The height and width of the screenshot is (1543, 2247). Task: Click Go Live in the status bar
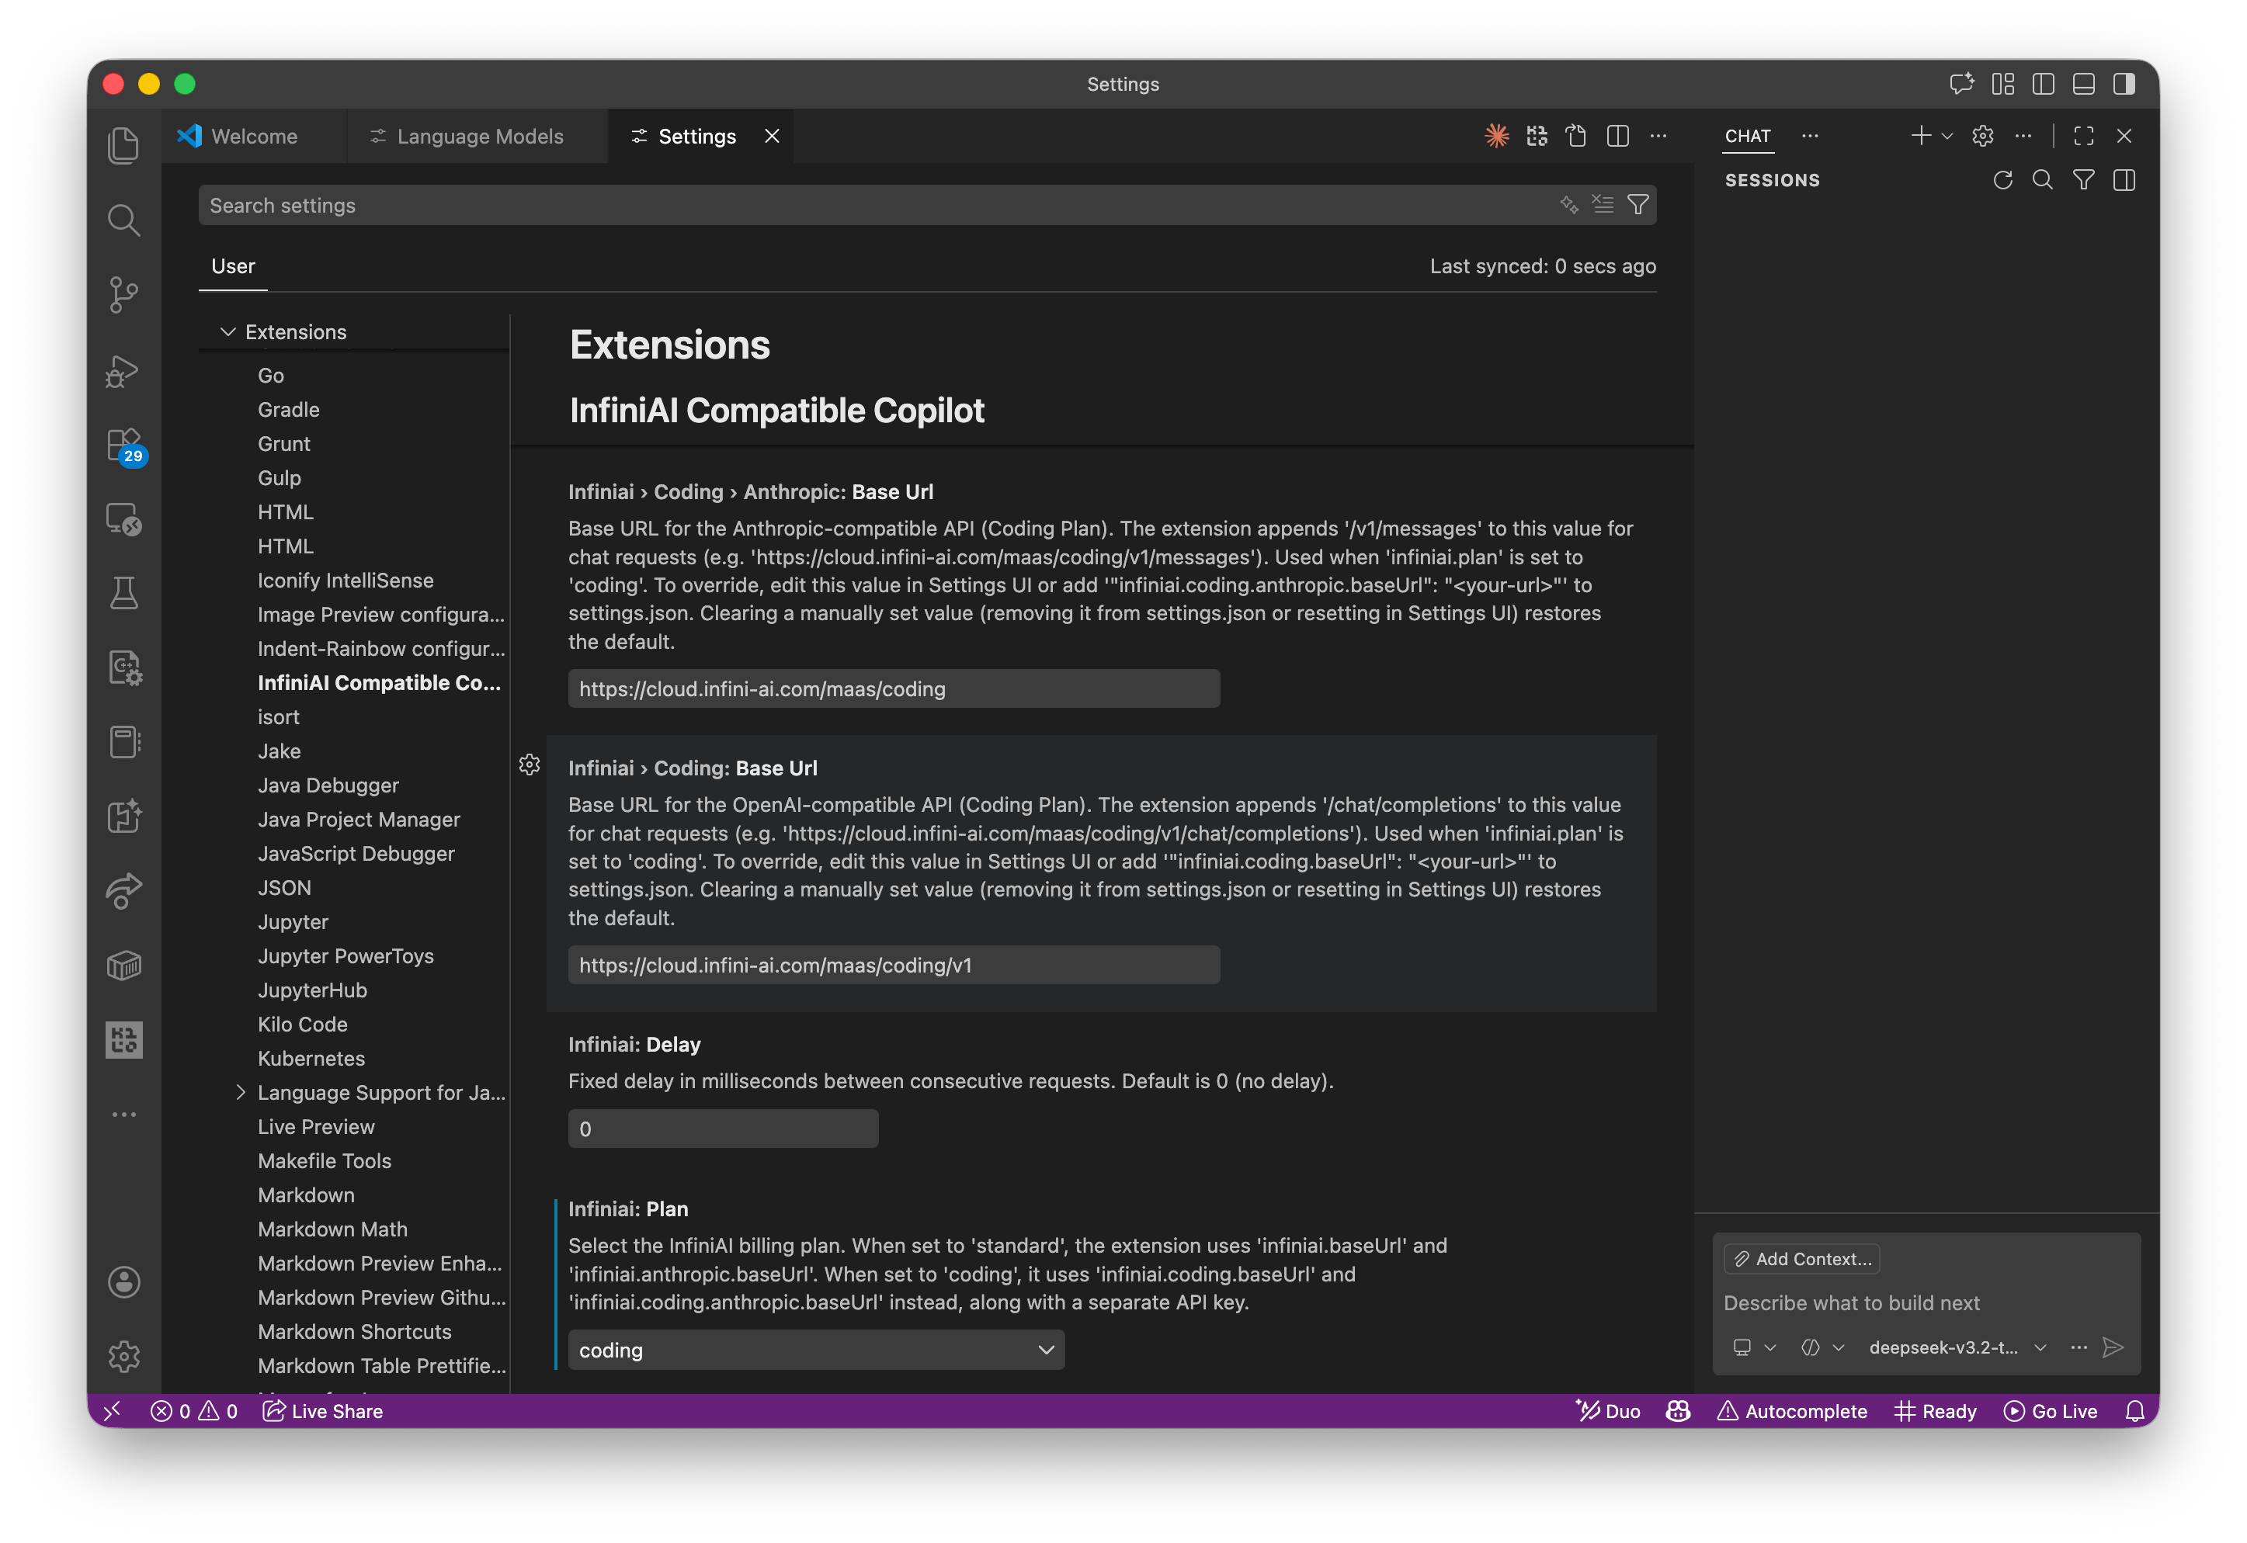click(2051, 1412)
